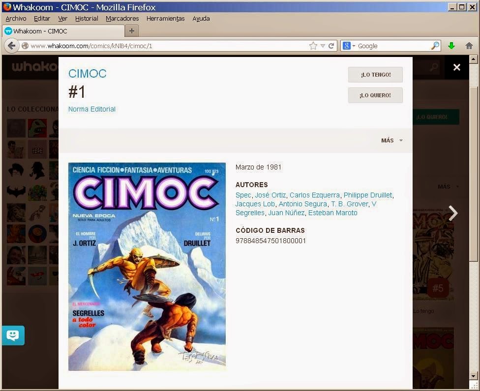This screenshot has height=391, width=480.
Task: Click the page scrollbar up arrow
Action: (x=473, y=59)
